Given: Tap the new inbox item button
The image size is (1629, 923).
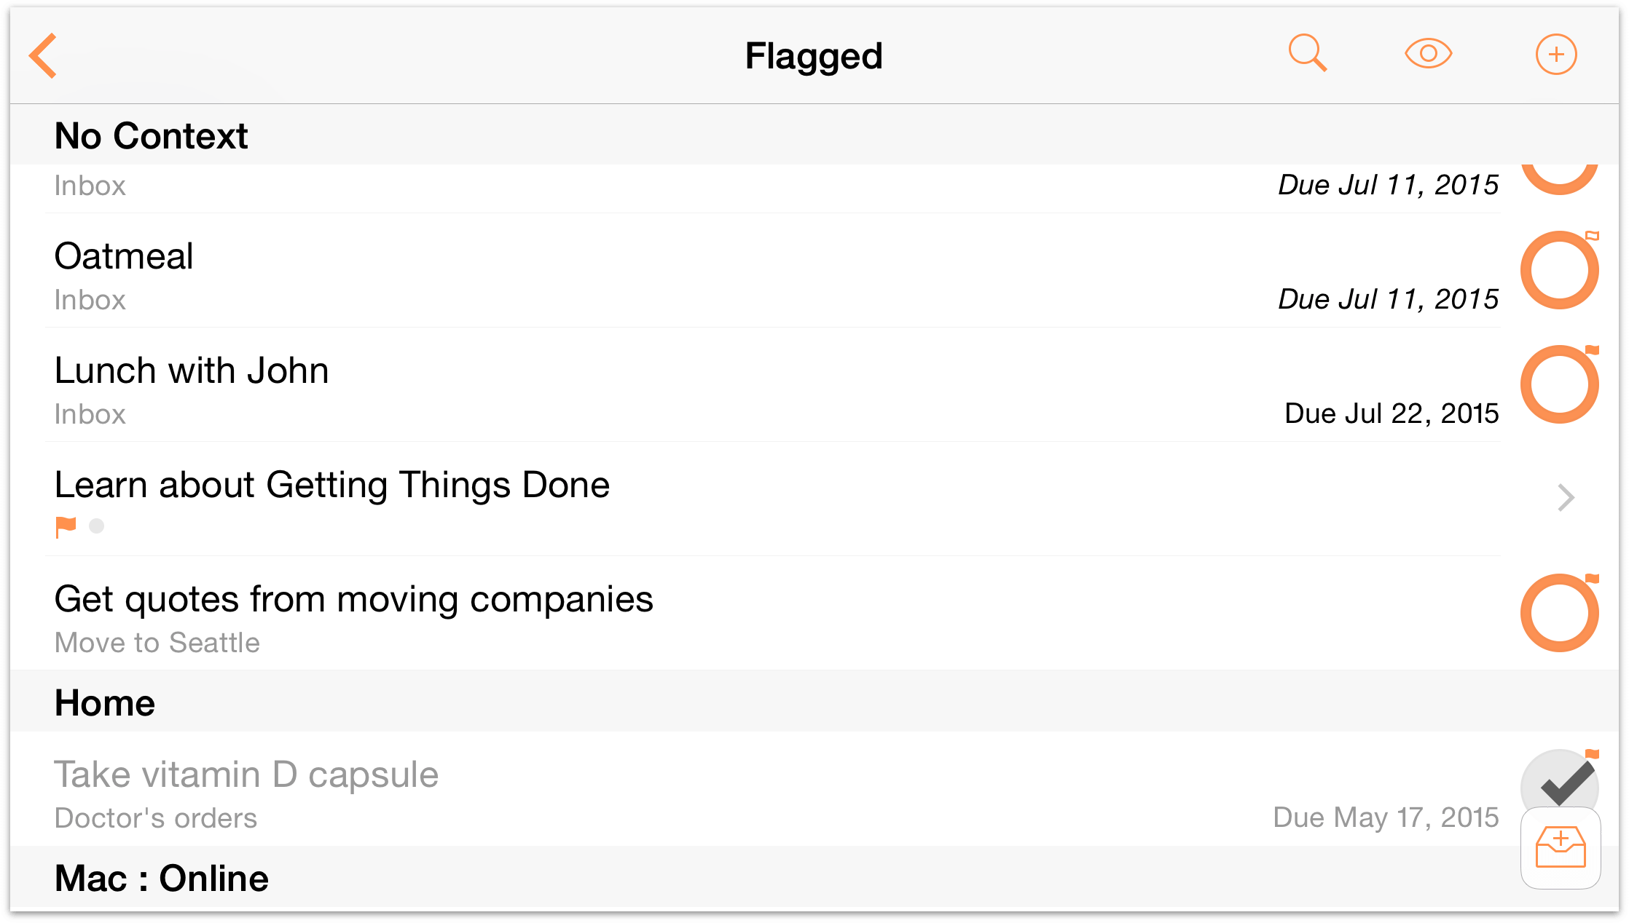Looking at the screenshot, I should tap(1561, 849).
